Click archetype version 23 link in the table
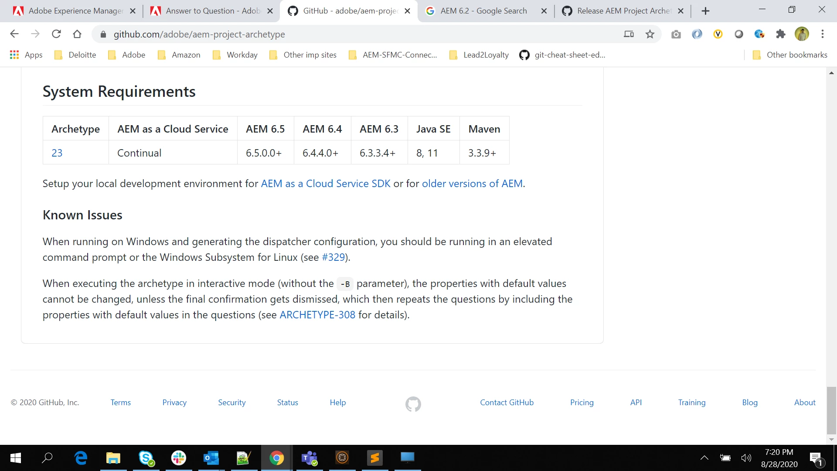Screen dimensions: 837x471 [57, 153]
